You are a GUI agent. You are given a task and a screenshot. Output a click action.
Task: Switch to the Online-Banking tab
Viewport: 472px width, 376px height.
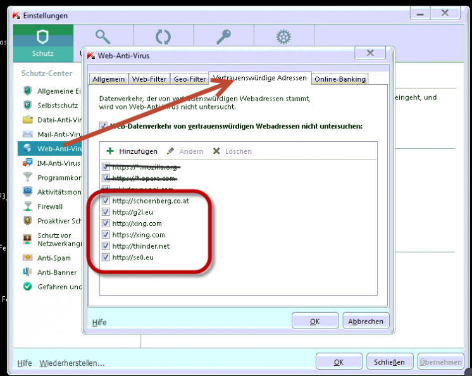coord(340,79)
